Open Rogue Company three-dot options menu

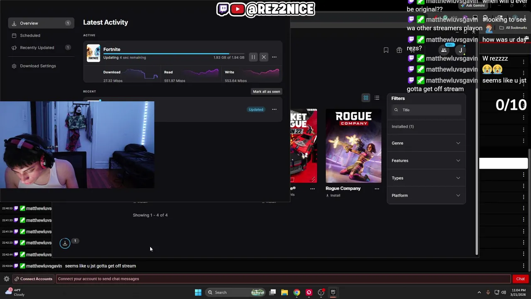pos(377,189)
